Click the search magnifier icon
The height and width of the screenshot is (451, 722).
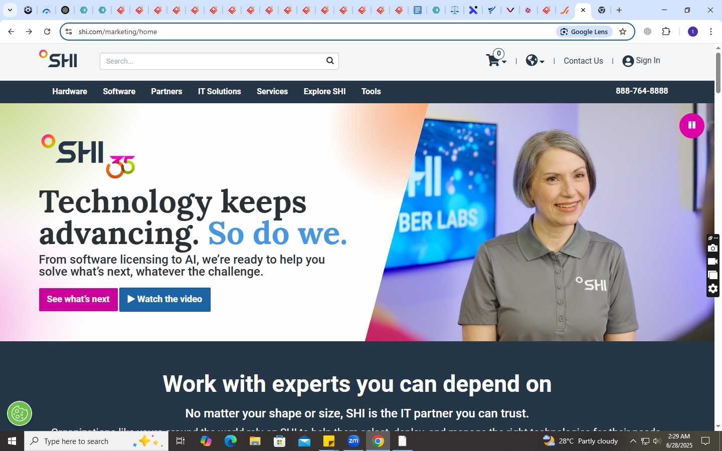click(x=330, y=61)
